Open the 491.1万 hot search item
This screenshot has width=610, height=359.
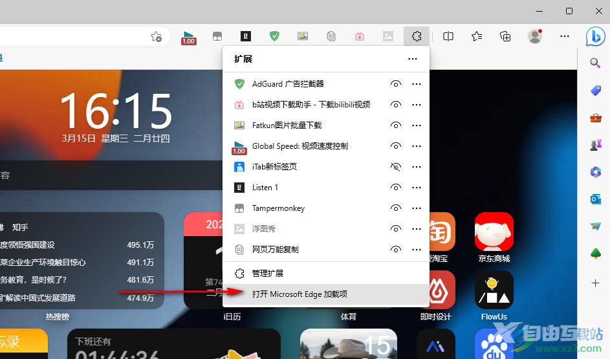[77, 263]
